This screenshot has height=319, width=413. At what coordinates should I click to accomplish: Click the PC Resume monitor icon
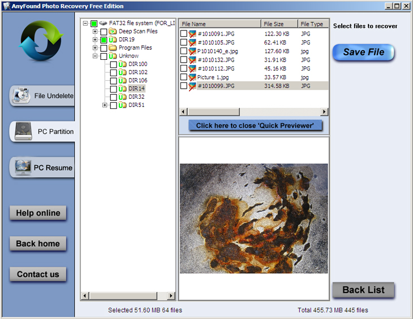23,167
